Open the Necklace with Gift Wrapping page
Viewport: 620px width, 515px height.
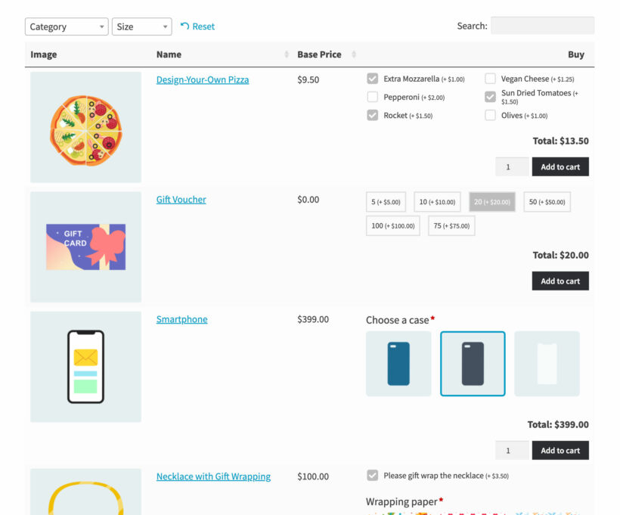click(x=213, y=476)
